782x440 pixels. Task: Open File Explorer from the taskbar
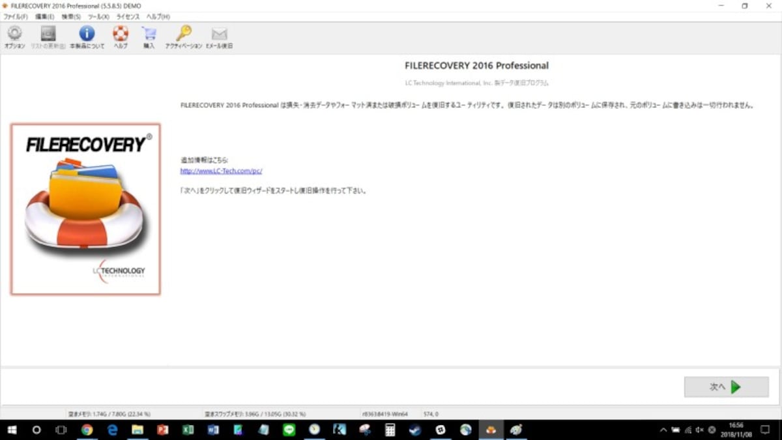tap(138, 430)
